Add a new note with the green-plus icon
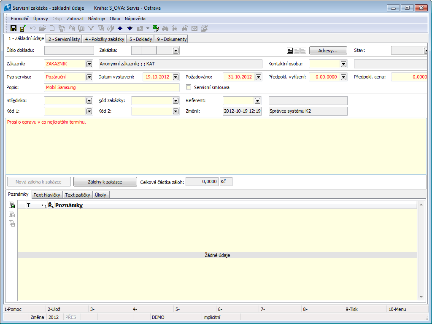The height and width of the screenshot is (324, 432). [x=12, y=205]
